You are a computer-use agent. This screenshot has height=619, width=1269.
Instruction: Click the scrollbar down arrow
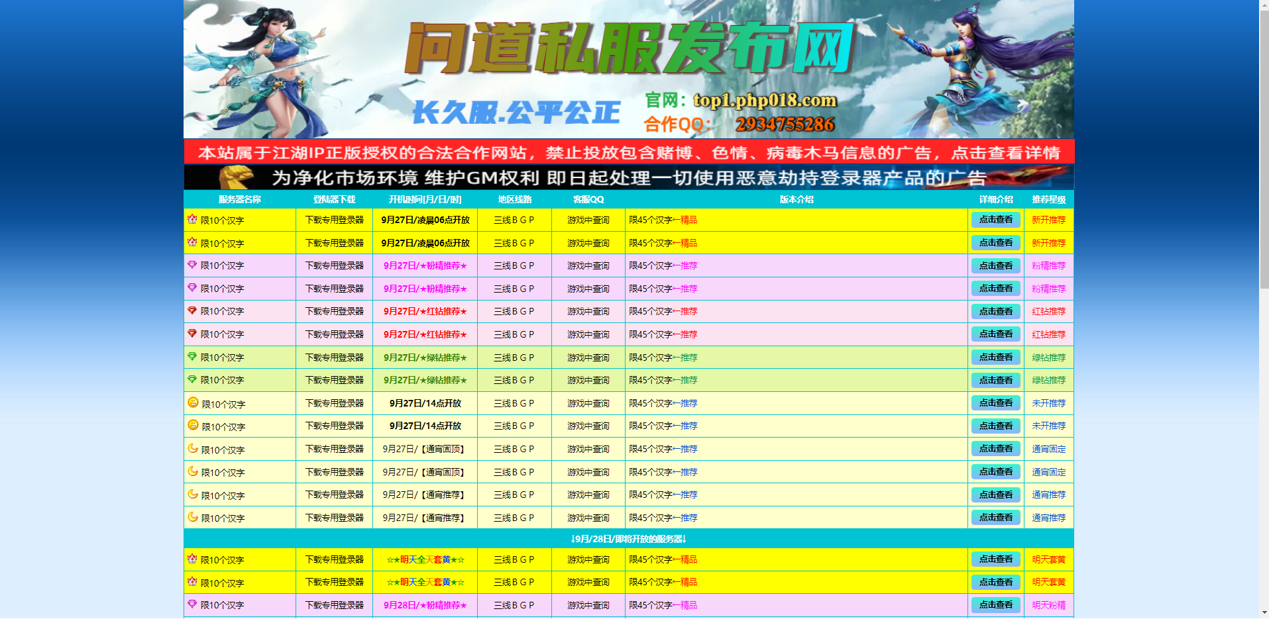pyautogui.click(x=1264, y=614)
